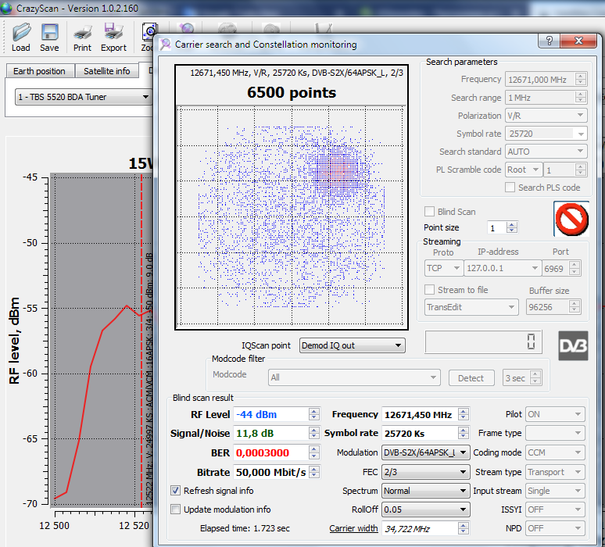The width and height of the screenshot is (605, 547).
Task: Open the ISSYI OFF dropdown
Action: pyautogui.click(x=555, y=509)
